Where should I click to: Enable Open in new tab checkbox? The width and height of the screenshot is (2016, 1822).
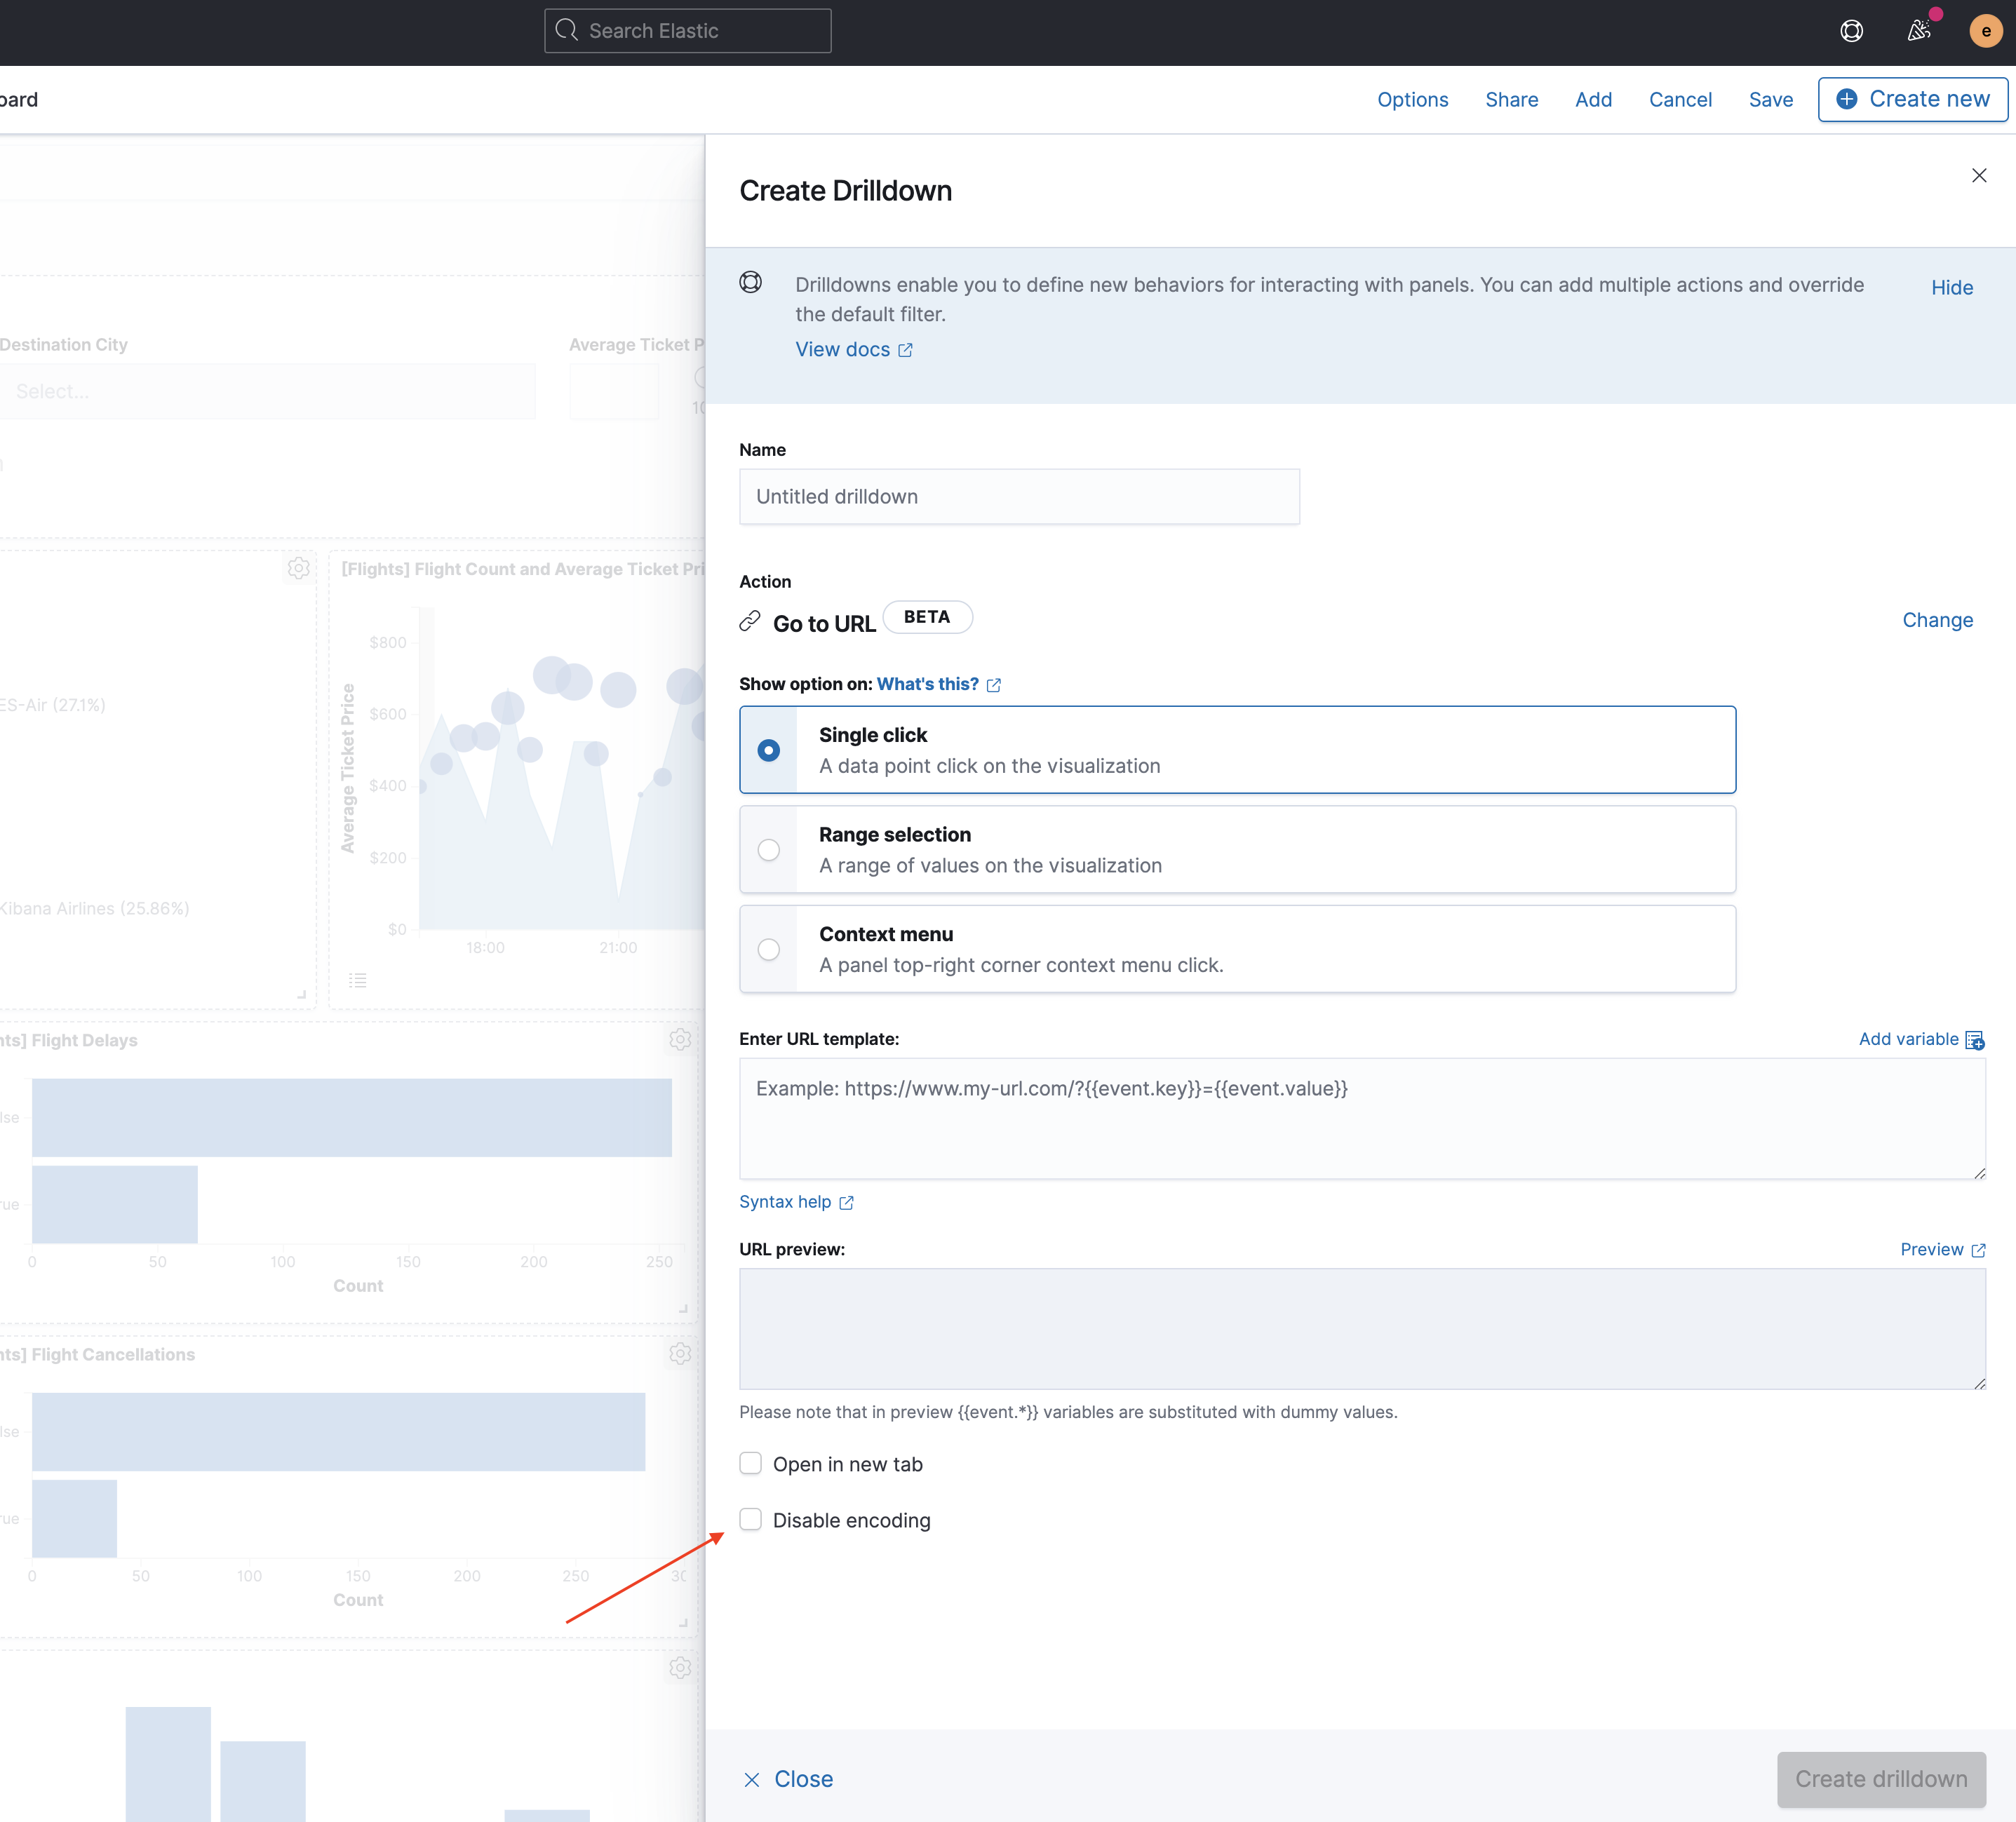[751, 1464]
